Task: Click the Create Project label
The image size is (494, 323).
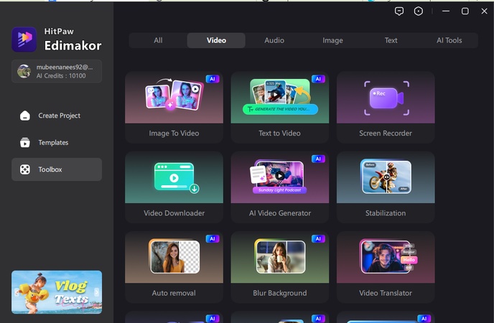Action: point(59,116)
